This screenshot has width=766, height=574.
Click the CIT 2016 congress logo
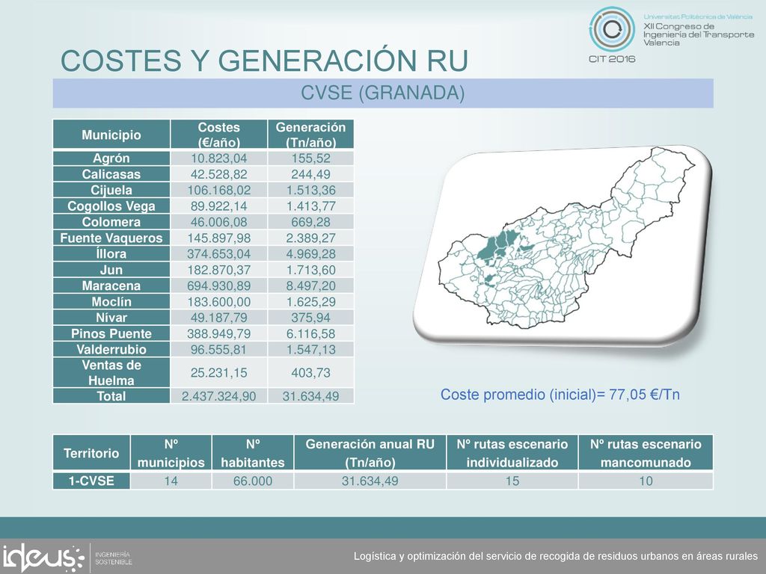point(612,34)
